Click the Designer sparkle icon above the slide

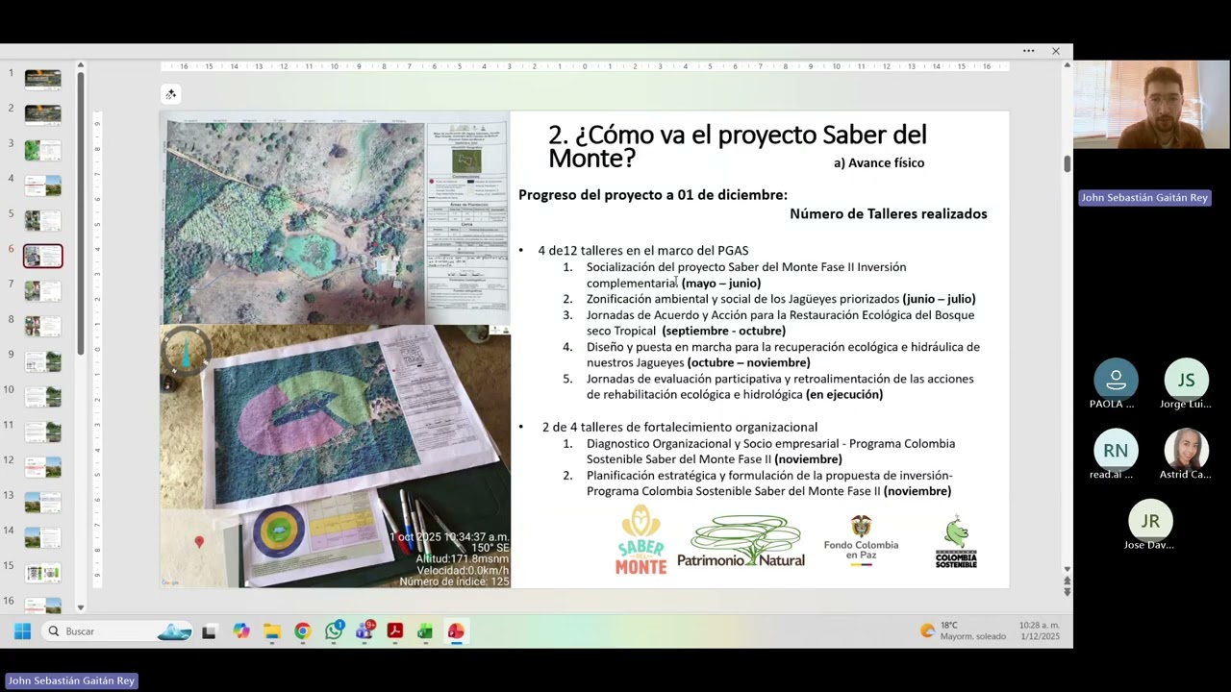[170, 94]
